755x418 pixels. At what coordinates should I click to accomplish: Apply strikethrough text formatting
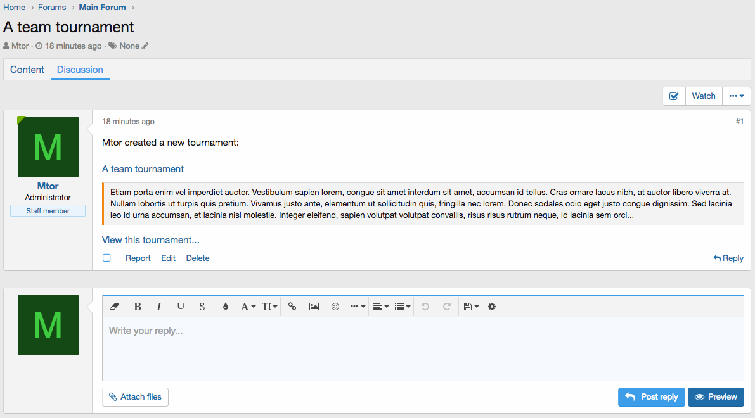(x=202, y=307)
